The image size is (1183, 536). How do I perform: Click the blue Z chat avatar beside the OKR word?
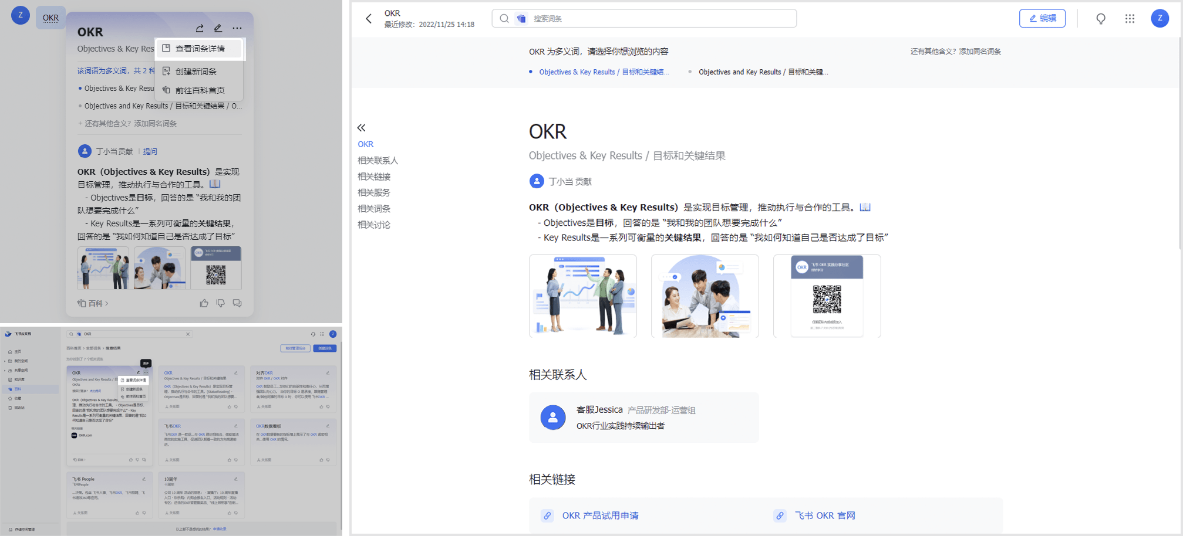(21, 15)
